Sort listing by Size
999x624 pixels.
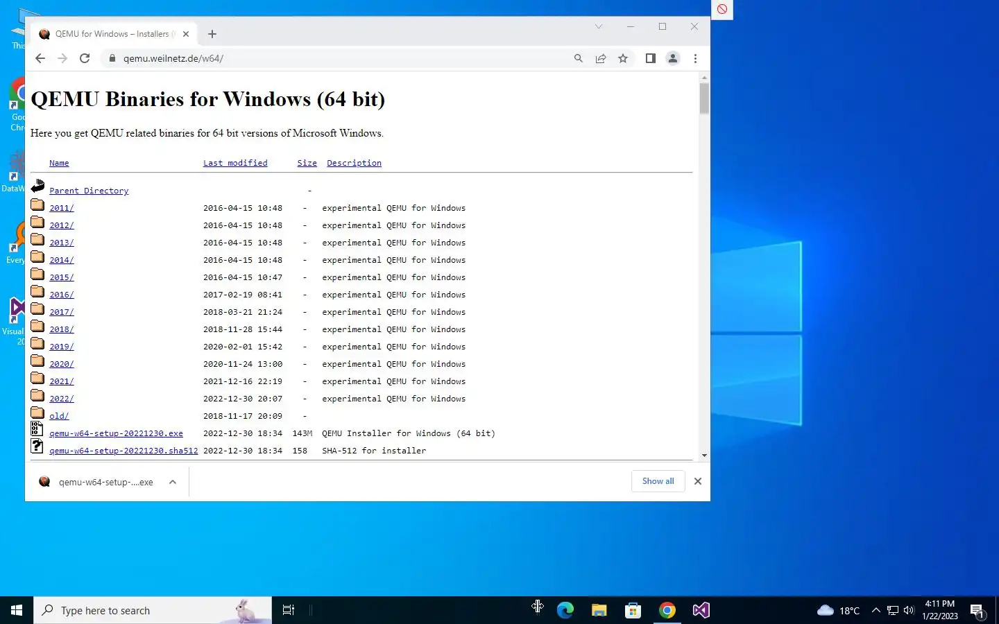point(307,163)
